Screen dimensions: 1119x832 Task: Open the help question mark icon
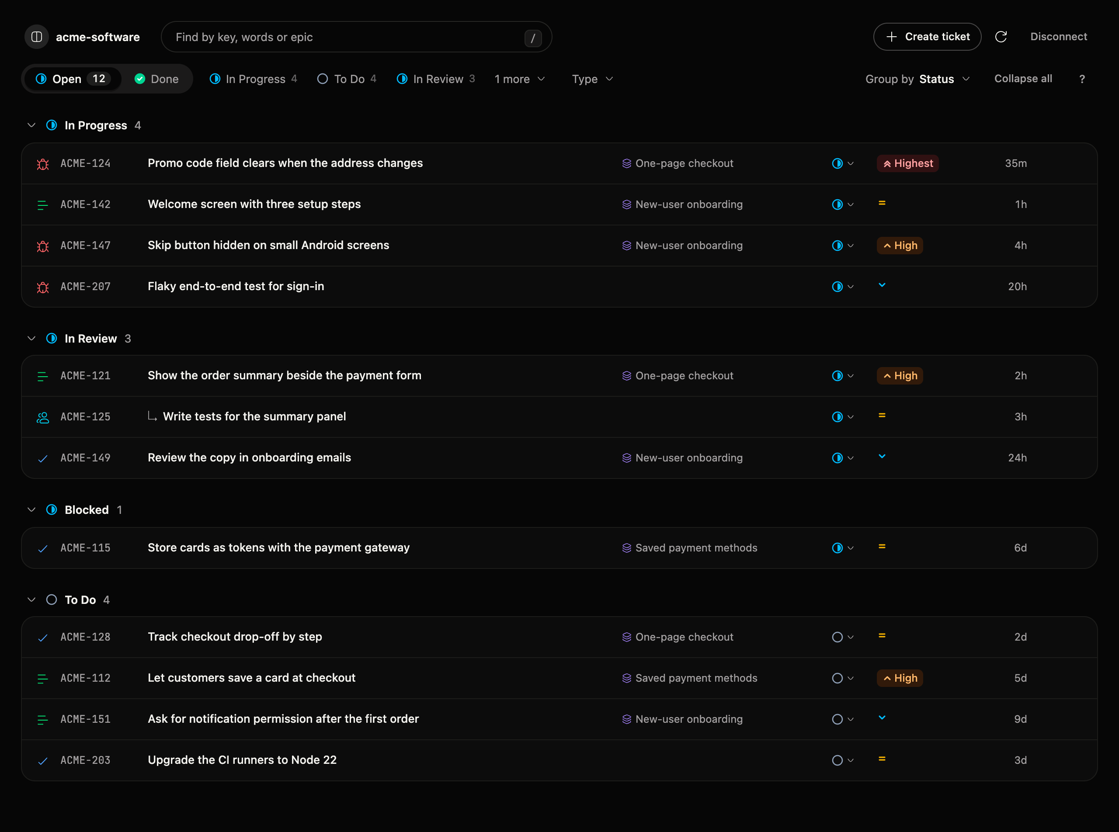[x=1082, y=79]
